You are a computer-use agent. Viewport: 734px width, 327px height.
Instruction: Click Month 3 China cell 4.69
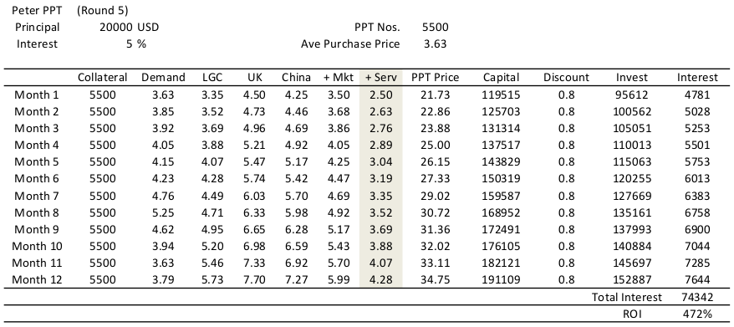pos(296,128)
